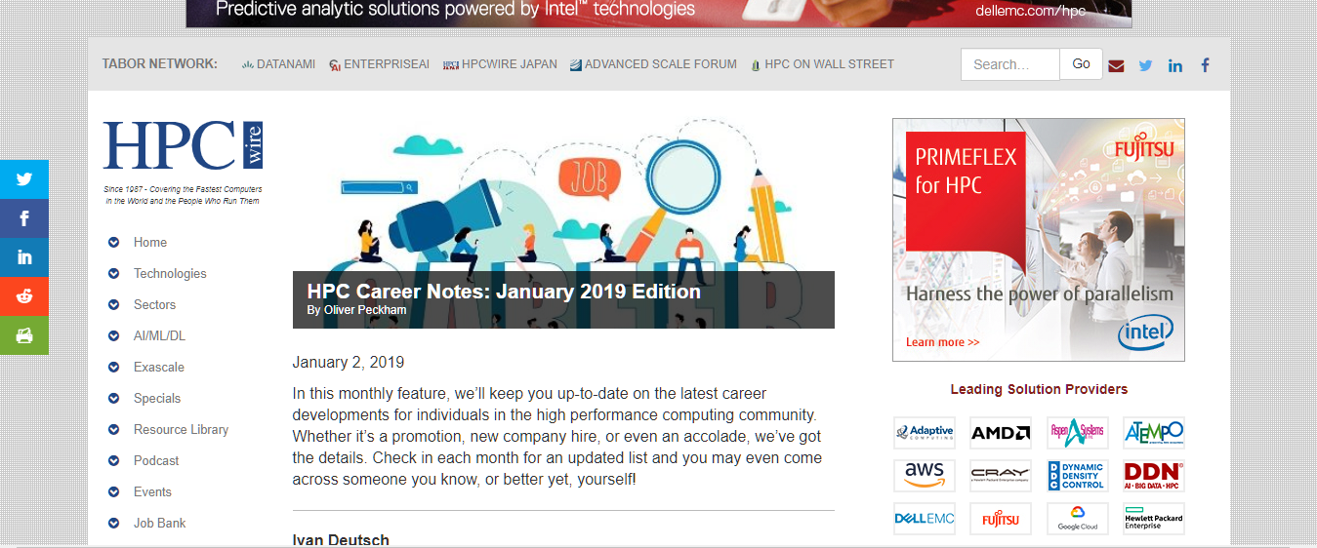Click Facebook icon in top header
The width and height of the screenshot is (1317, 548).
coord(1206,65)
